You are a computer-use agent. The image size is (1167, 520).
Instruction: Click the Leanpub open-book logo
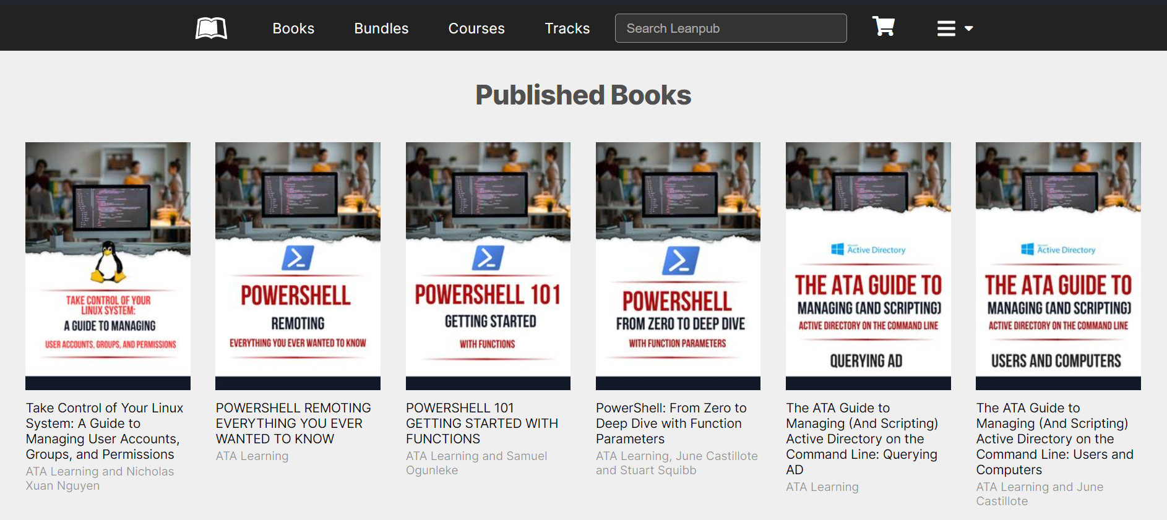point(211,28)
